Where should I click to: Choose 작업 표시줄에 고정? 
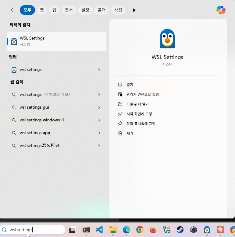tap(141, 124)
